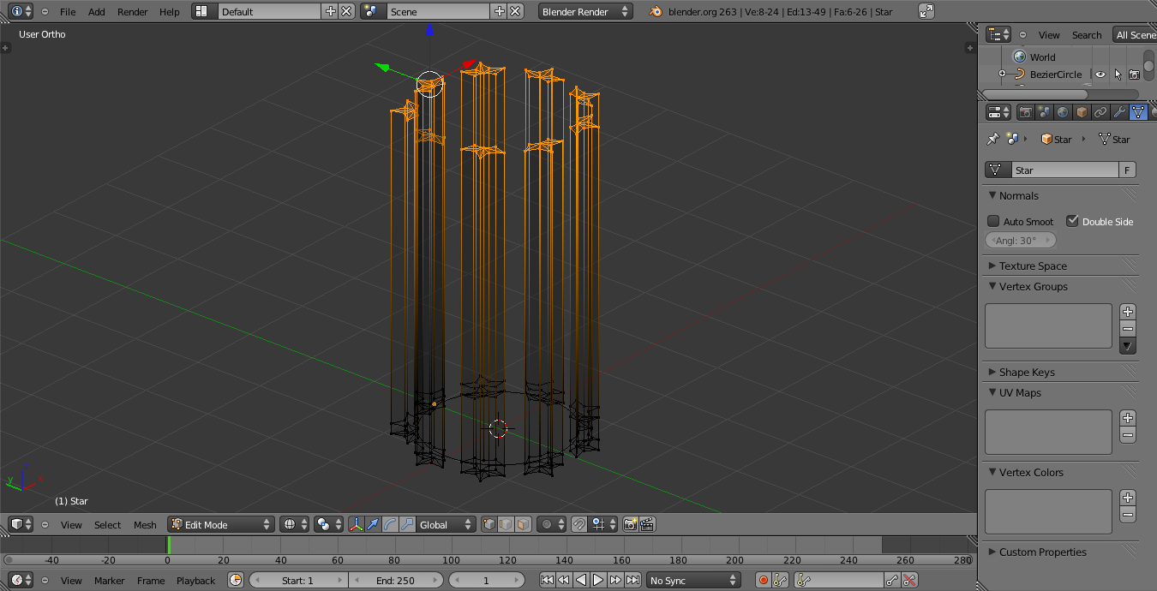Switch to edge select mode

[x=506, y=524]
